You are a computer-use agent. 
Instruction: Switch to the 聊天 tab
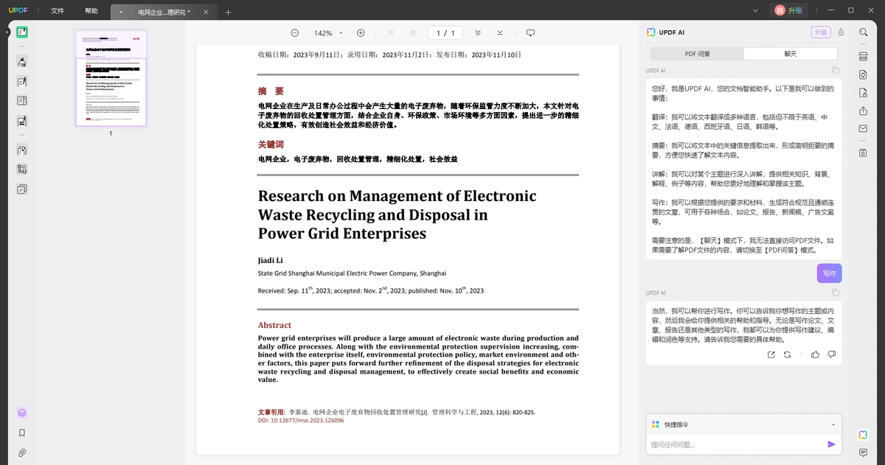coord(790,54)
